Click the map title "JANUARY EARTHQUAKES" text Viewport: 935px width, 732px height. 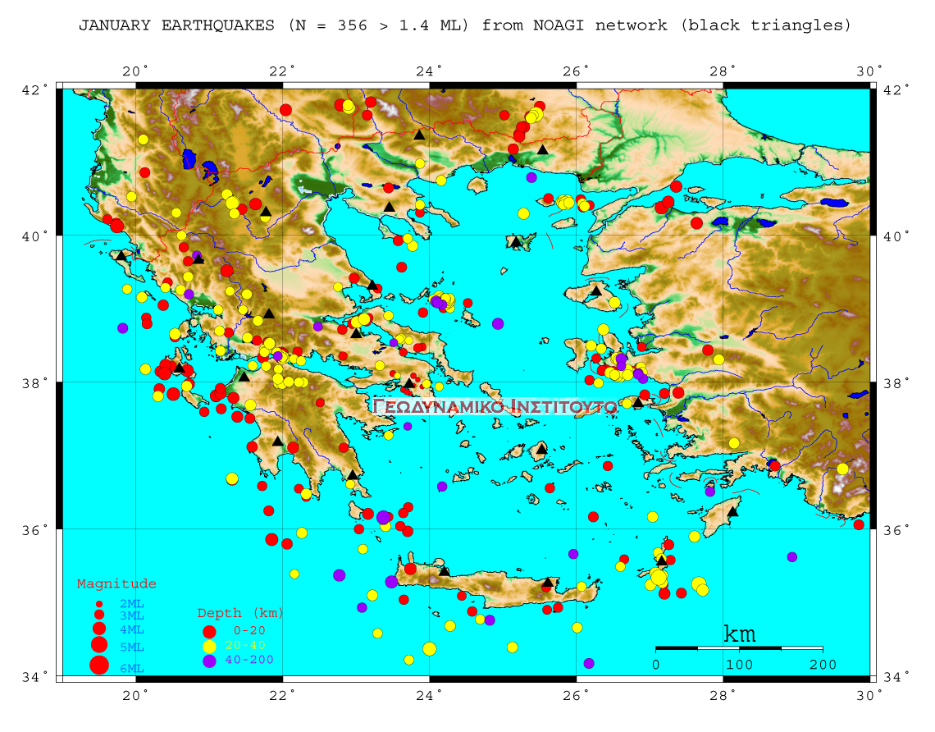(x=176, y=25)
